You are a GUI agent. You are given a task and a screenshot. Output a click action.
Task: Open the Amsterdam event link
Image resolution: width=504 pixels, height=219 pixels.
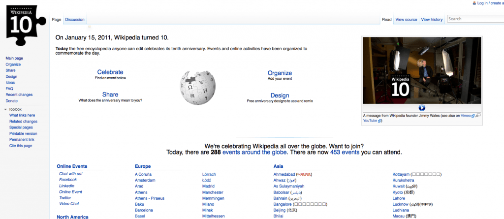[145, 181]
